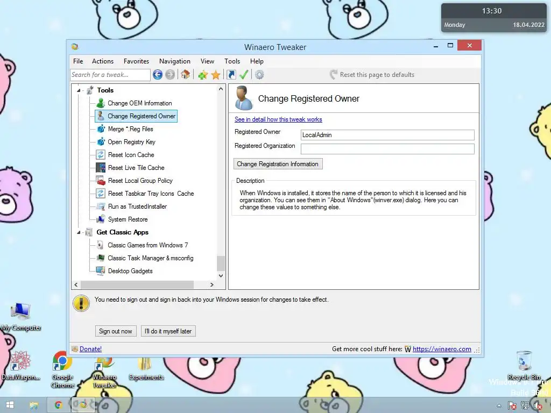Click I'll do it myself later button
This screenshot has width=551, height=413.
point(168,331)
